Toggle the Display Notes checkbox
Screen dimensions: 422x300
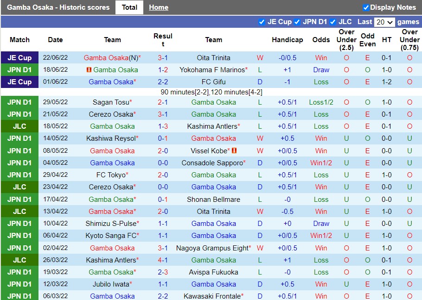(x=366, y=7)
